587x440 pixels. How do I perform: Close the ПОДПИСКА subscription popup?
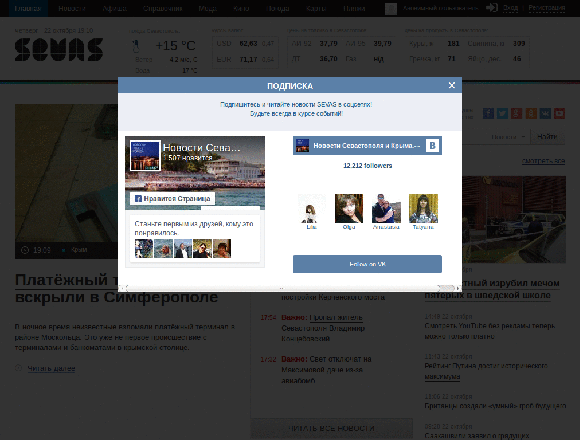pyautogui.click(x=452, y=85)
